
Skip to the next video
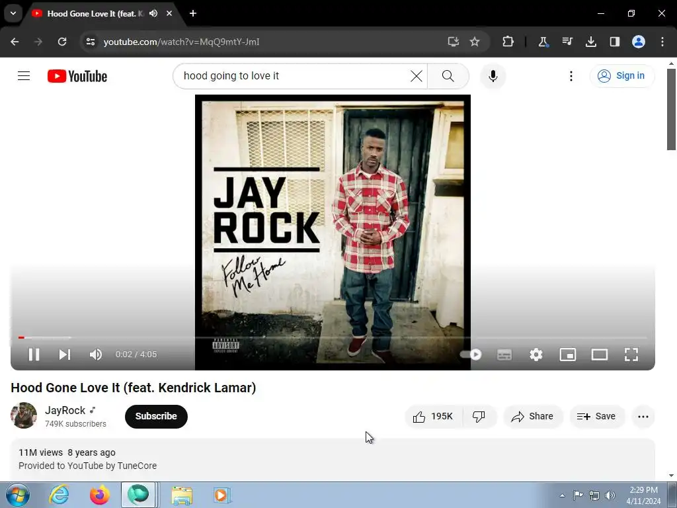point(65,355)
